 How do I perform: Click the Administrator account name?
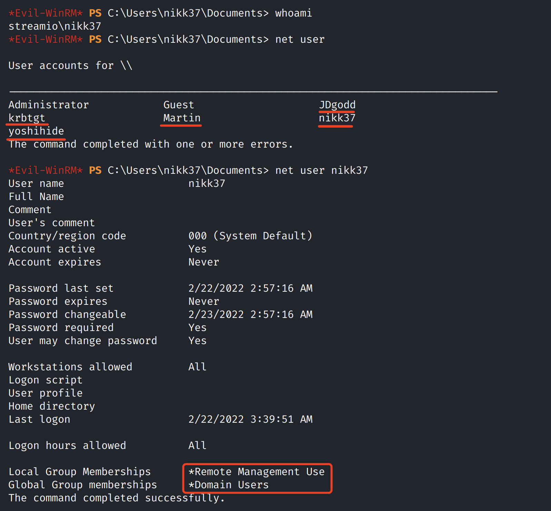tap(49, 105)
